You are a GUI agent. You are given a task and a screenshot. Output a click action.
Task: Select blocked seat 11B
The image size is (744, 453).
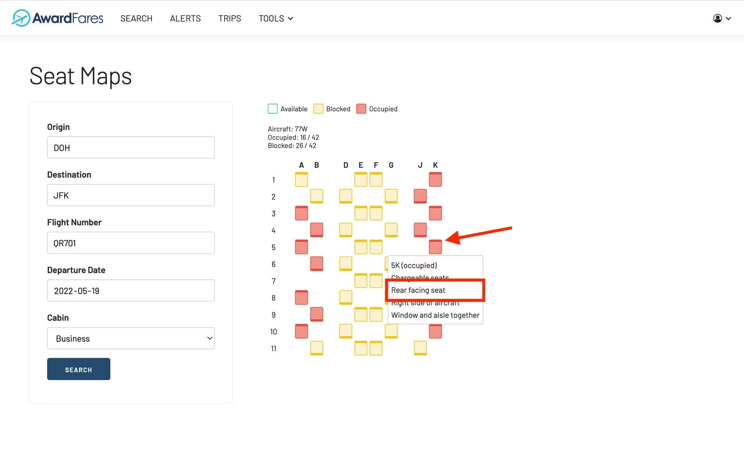317,348
